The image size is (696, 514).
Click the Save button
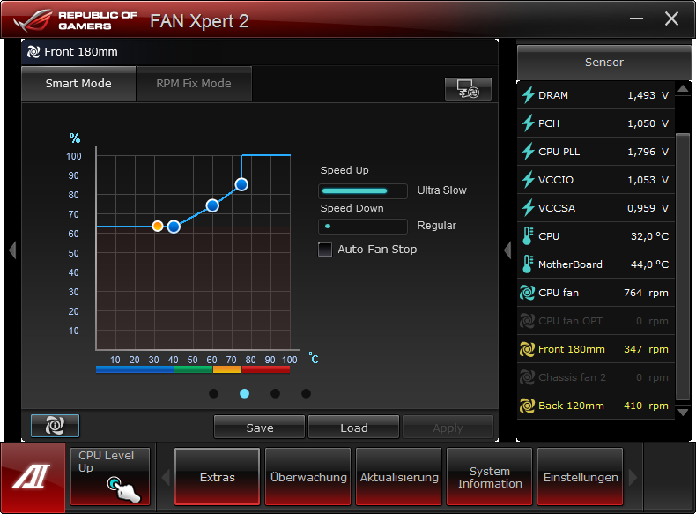point(260,428)
